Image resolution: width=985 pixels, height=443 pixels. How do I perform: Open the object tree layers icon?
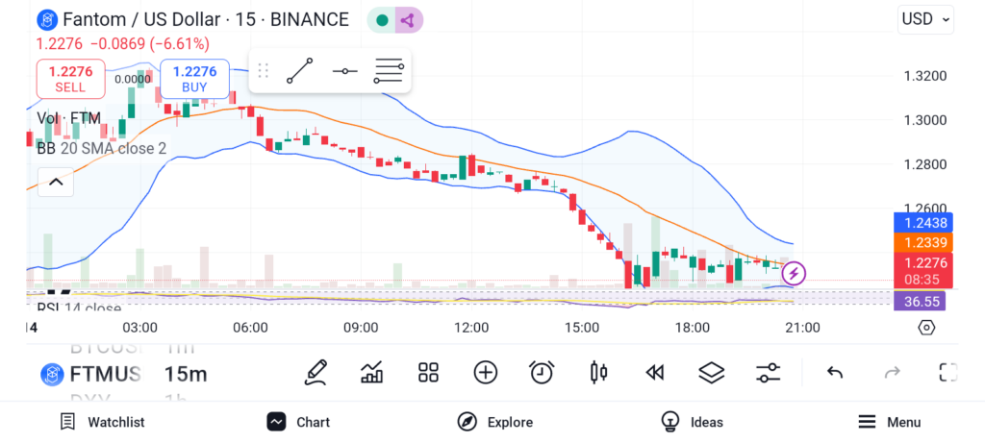tap(711, 373)
